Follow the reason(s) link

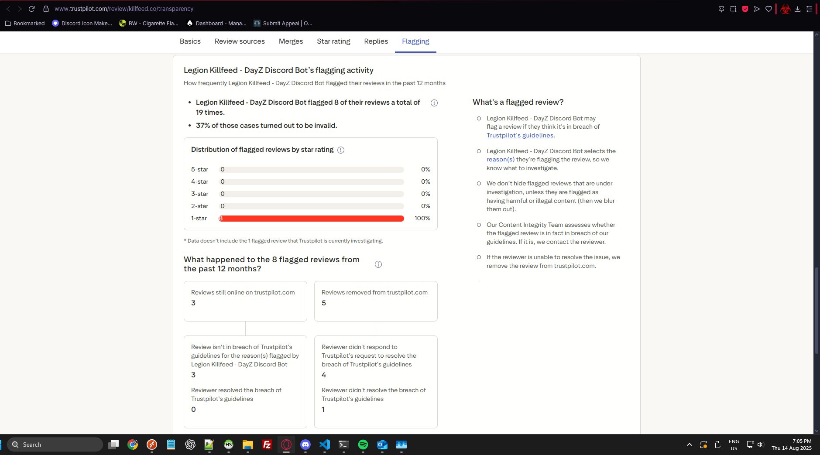point(501,160)
